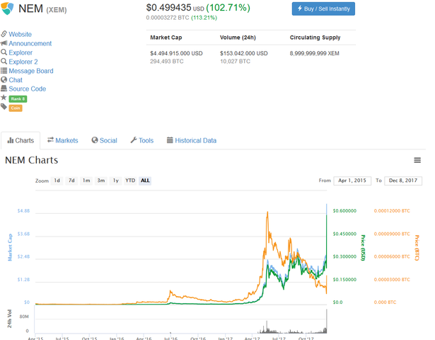
Task: Click the $0.499435 price value
Action: (168, 8)
